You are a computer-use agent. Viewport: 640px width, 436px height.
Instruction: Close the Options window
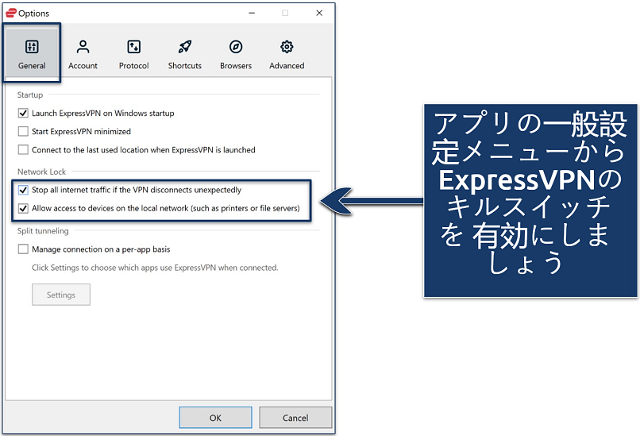(319, 13)
